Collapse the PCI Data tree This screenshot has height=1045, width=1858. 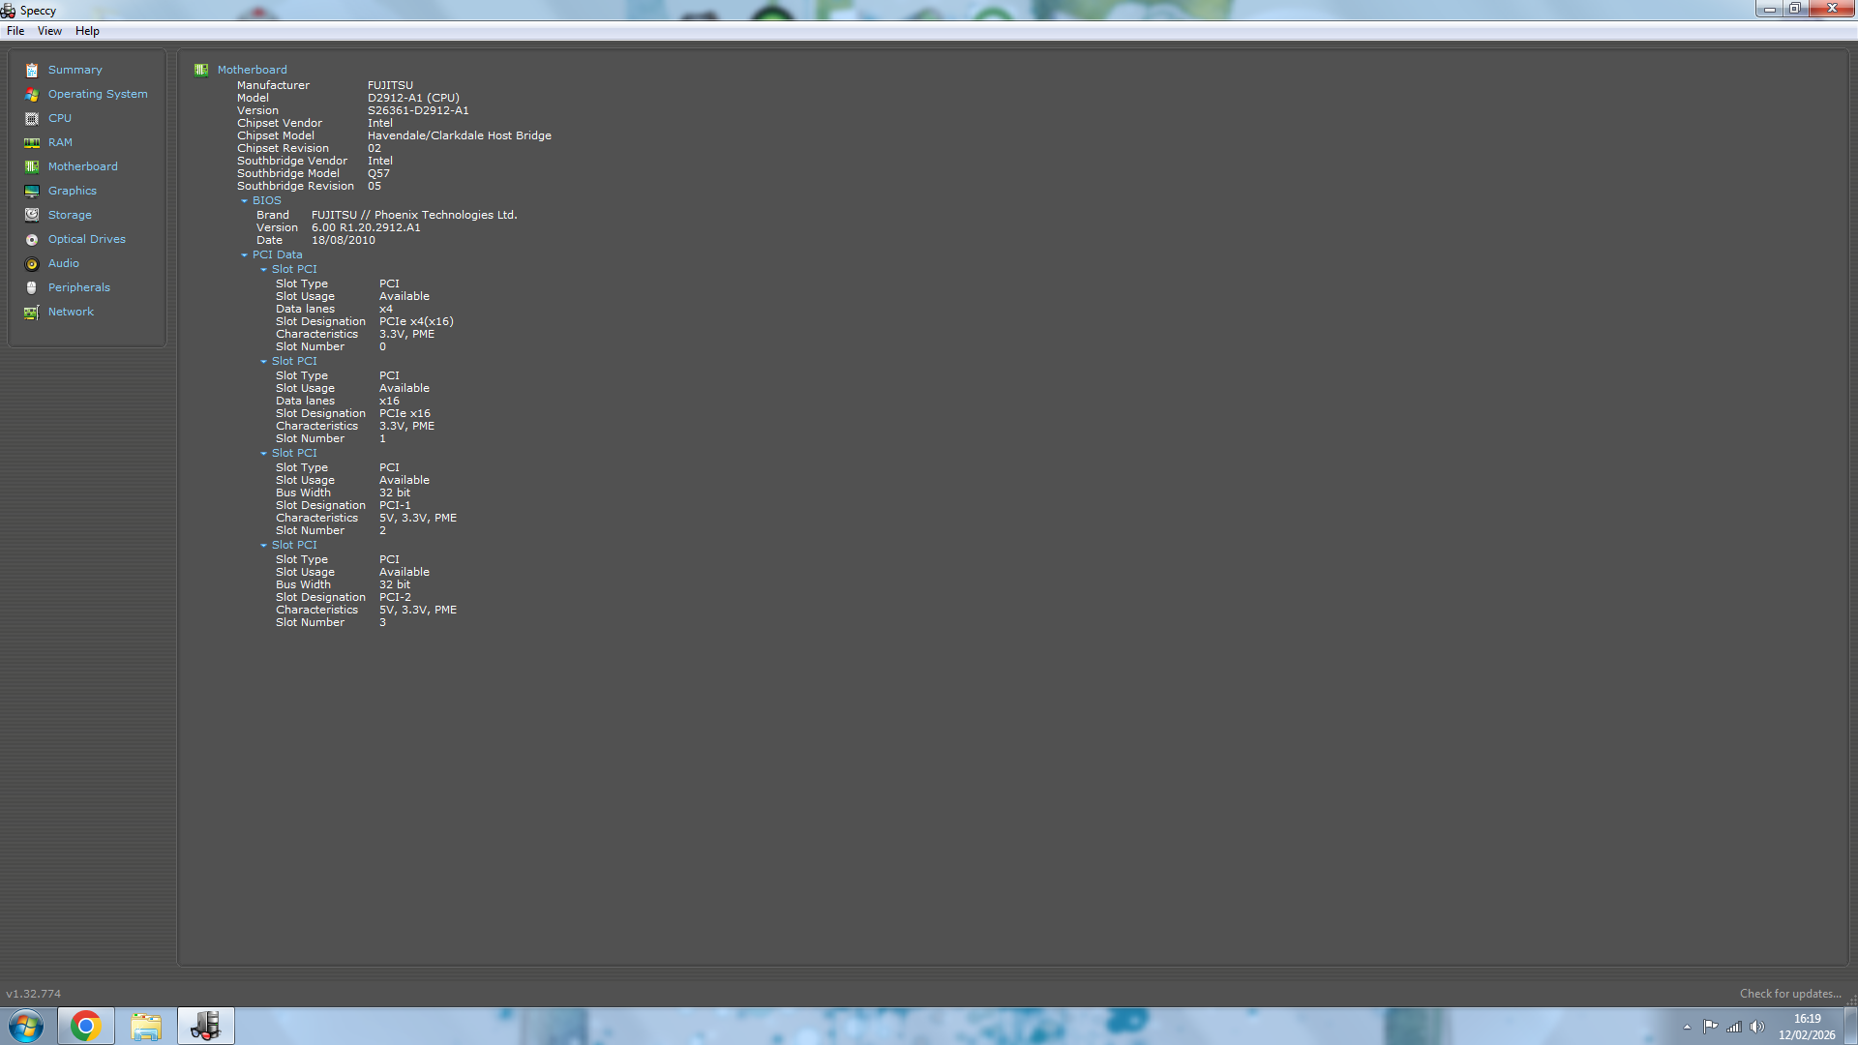(x=244, y=255)
